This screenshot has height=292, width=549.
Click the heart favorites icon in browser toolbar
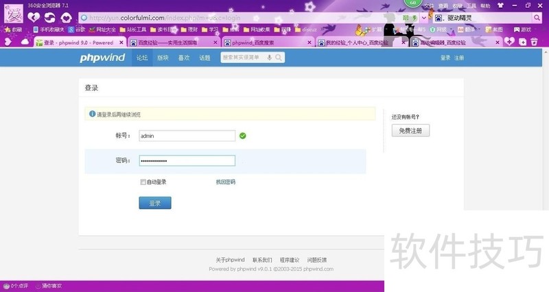tap(34, 16)
